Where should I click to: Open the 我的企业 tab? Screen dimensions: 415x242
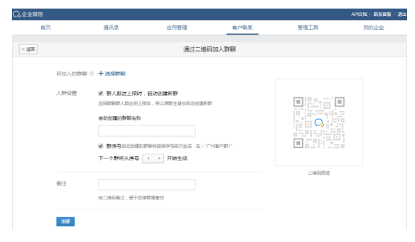click(x=373, y=28)
